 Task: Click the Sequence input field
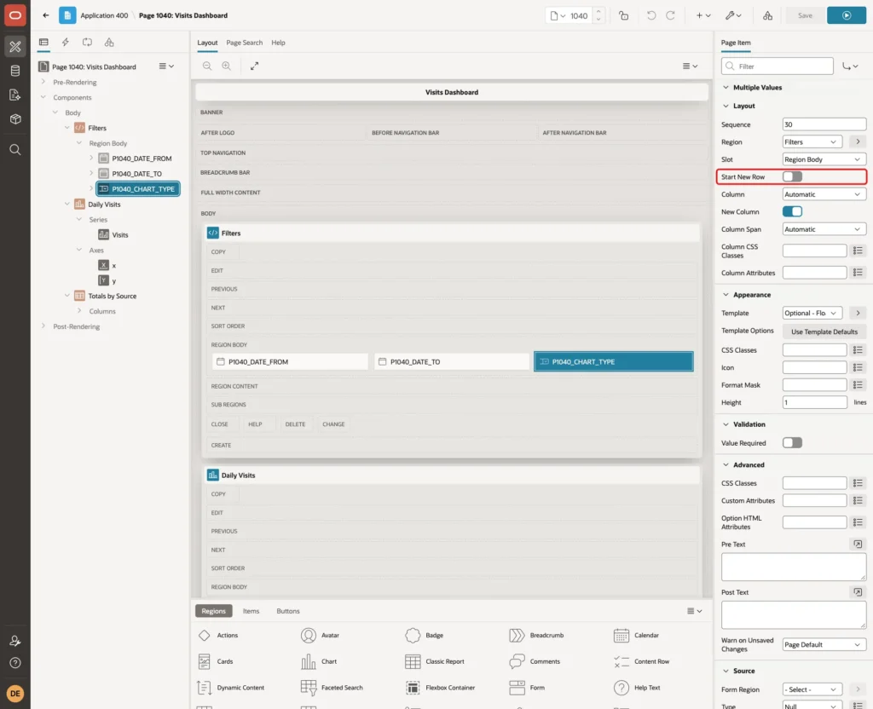coord(824,124)
